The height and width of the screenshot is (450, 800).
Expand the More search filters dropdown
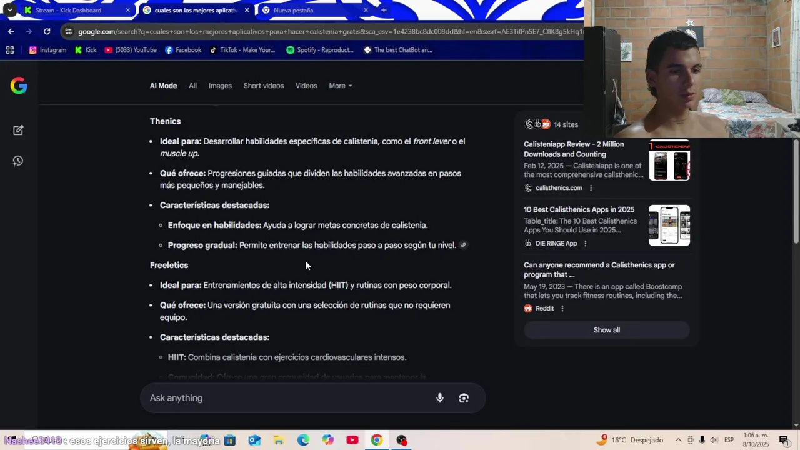[x=341, y=86]
